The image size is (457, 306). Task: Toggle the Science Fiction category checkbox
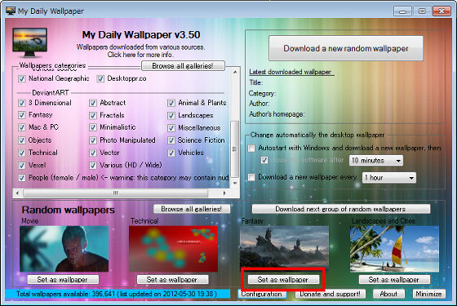click(x=171, y=140)
